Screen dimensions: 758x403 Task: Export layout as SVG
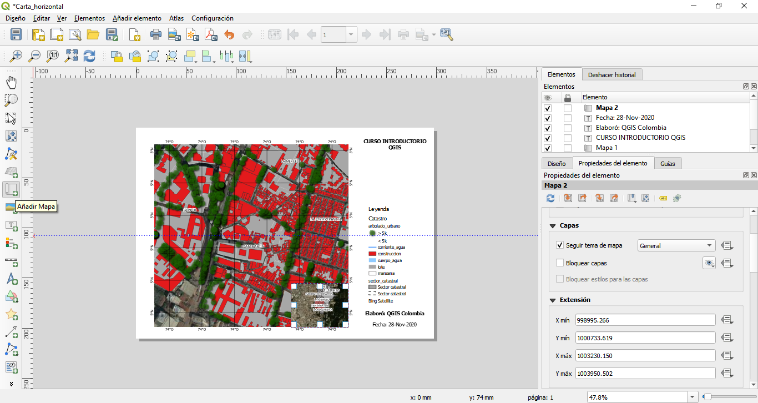pyautogui.click(x=193, y=34)
